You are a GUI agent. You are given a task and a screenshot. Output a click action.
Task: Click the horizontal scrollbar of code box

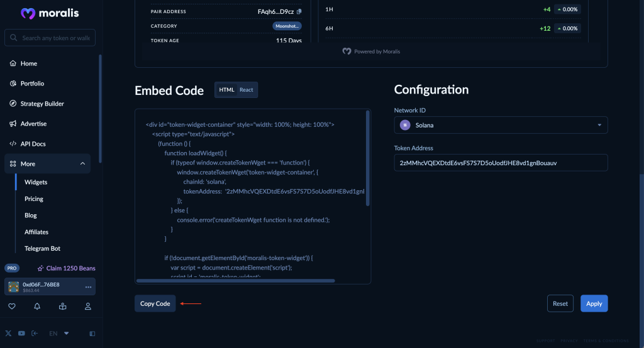(235, 281)
